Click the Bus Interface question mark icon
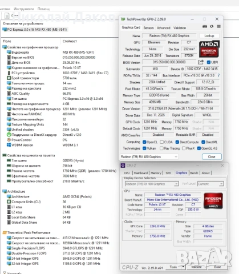Image resolution: width=239 pixels, height=274 pixels. coord(218,75)
